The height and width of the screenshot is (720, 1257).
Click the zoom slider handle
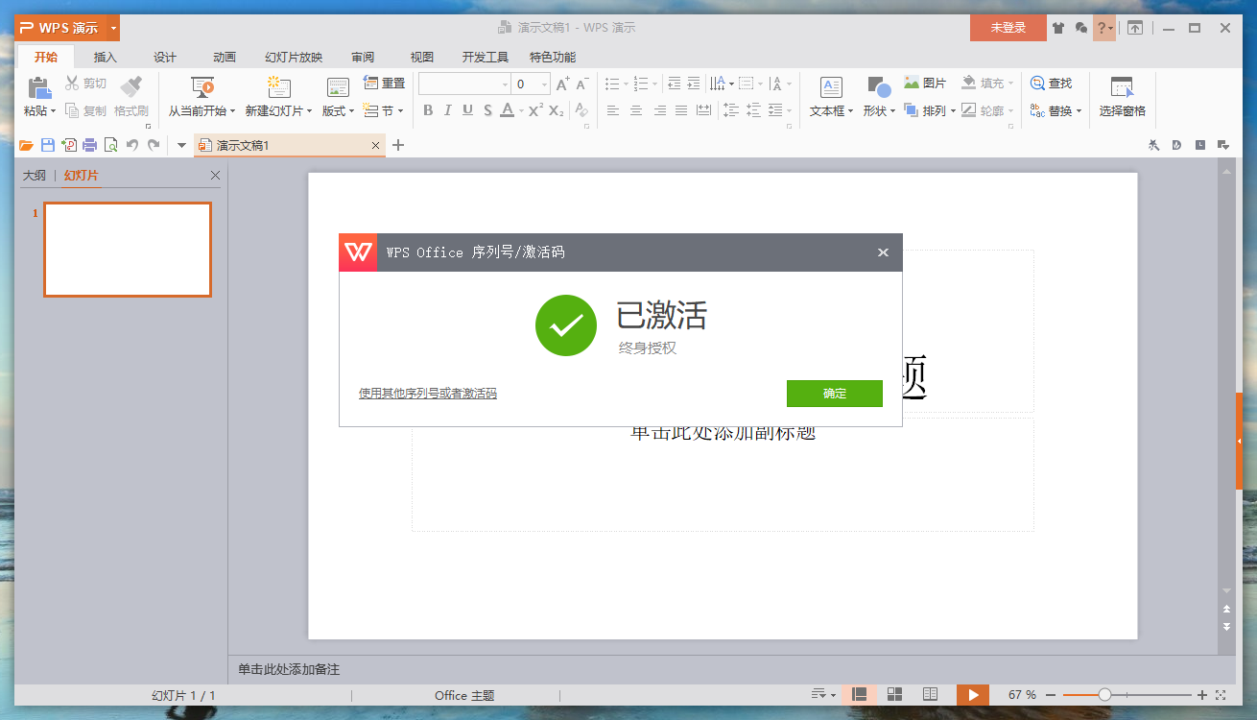point(1104,694)
